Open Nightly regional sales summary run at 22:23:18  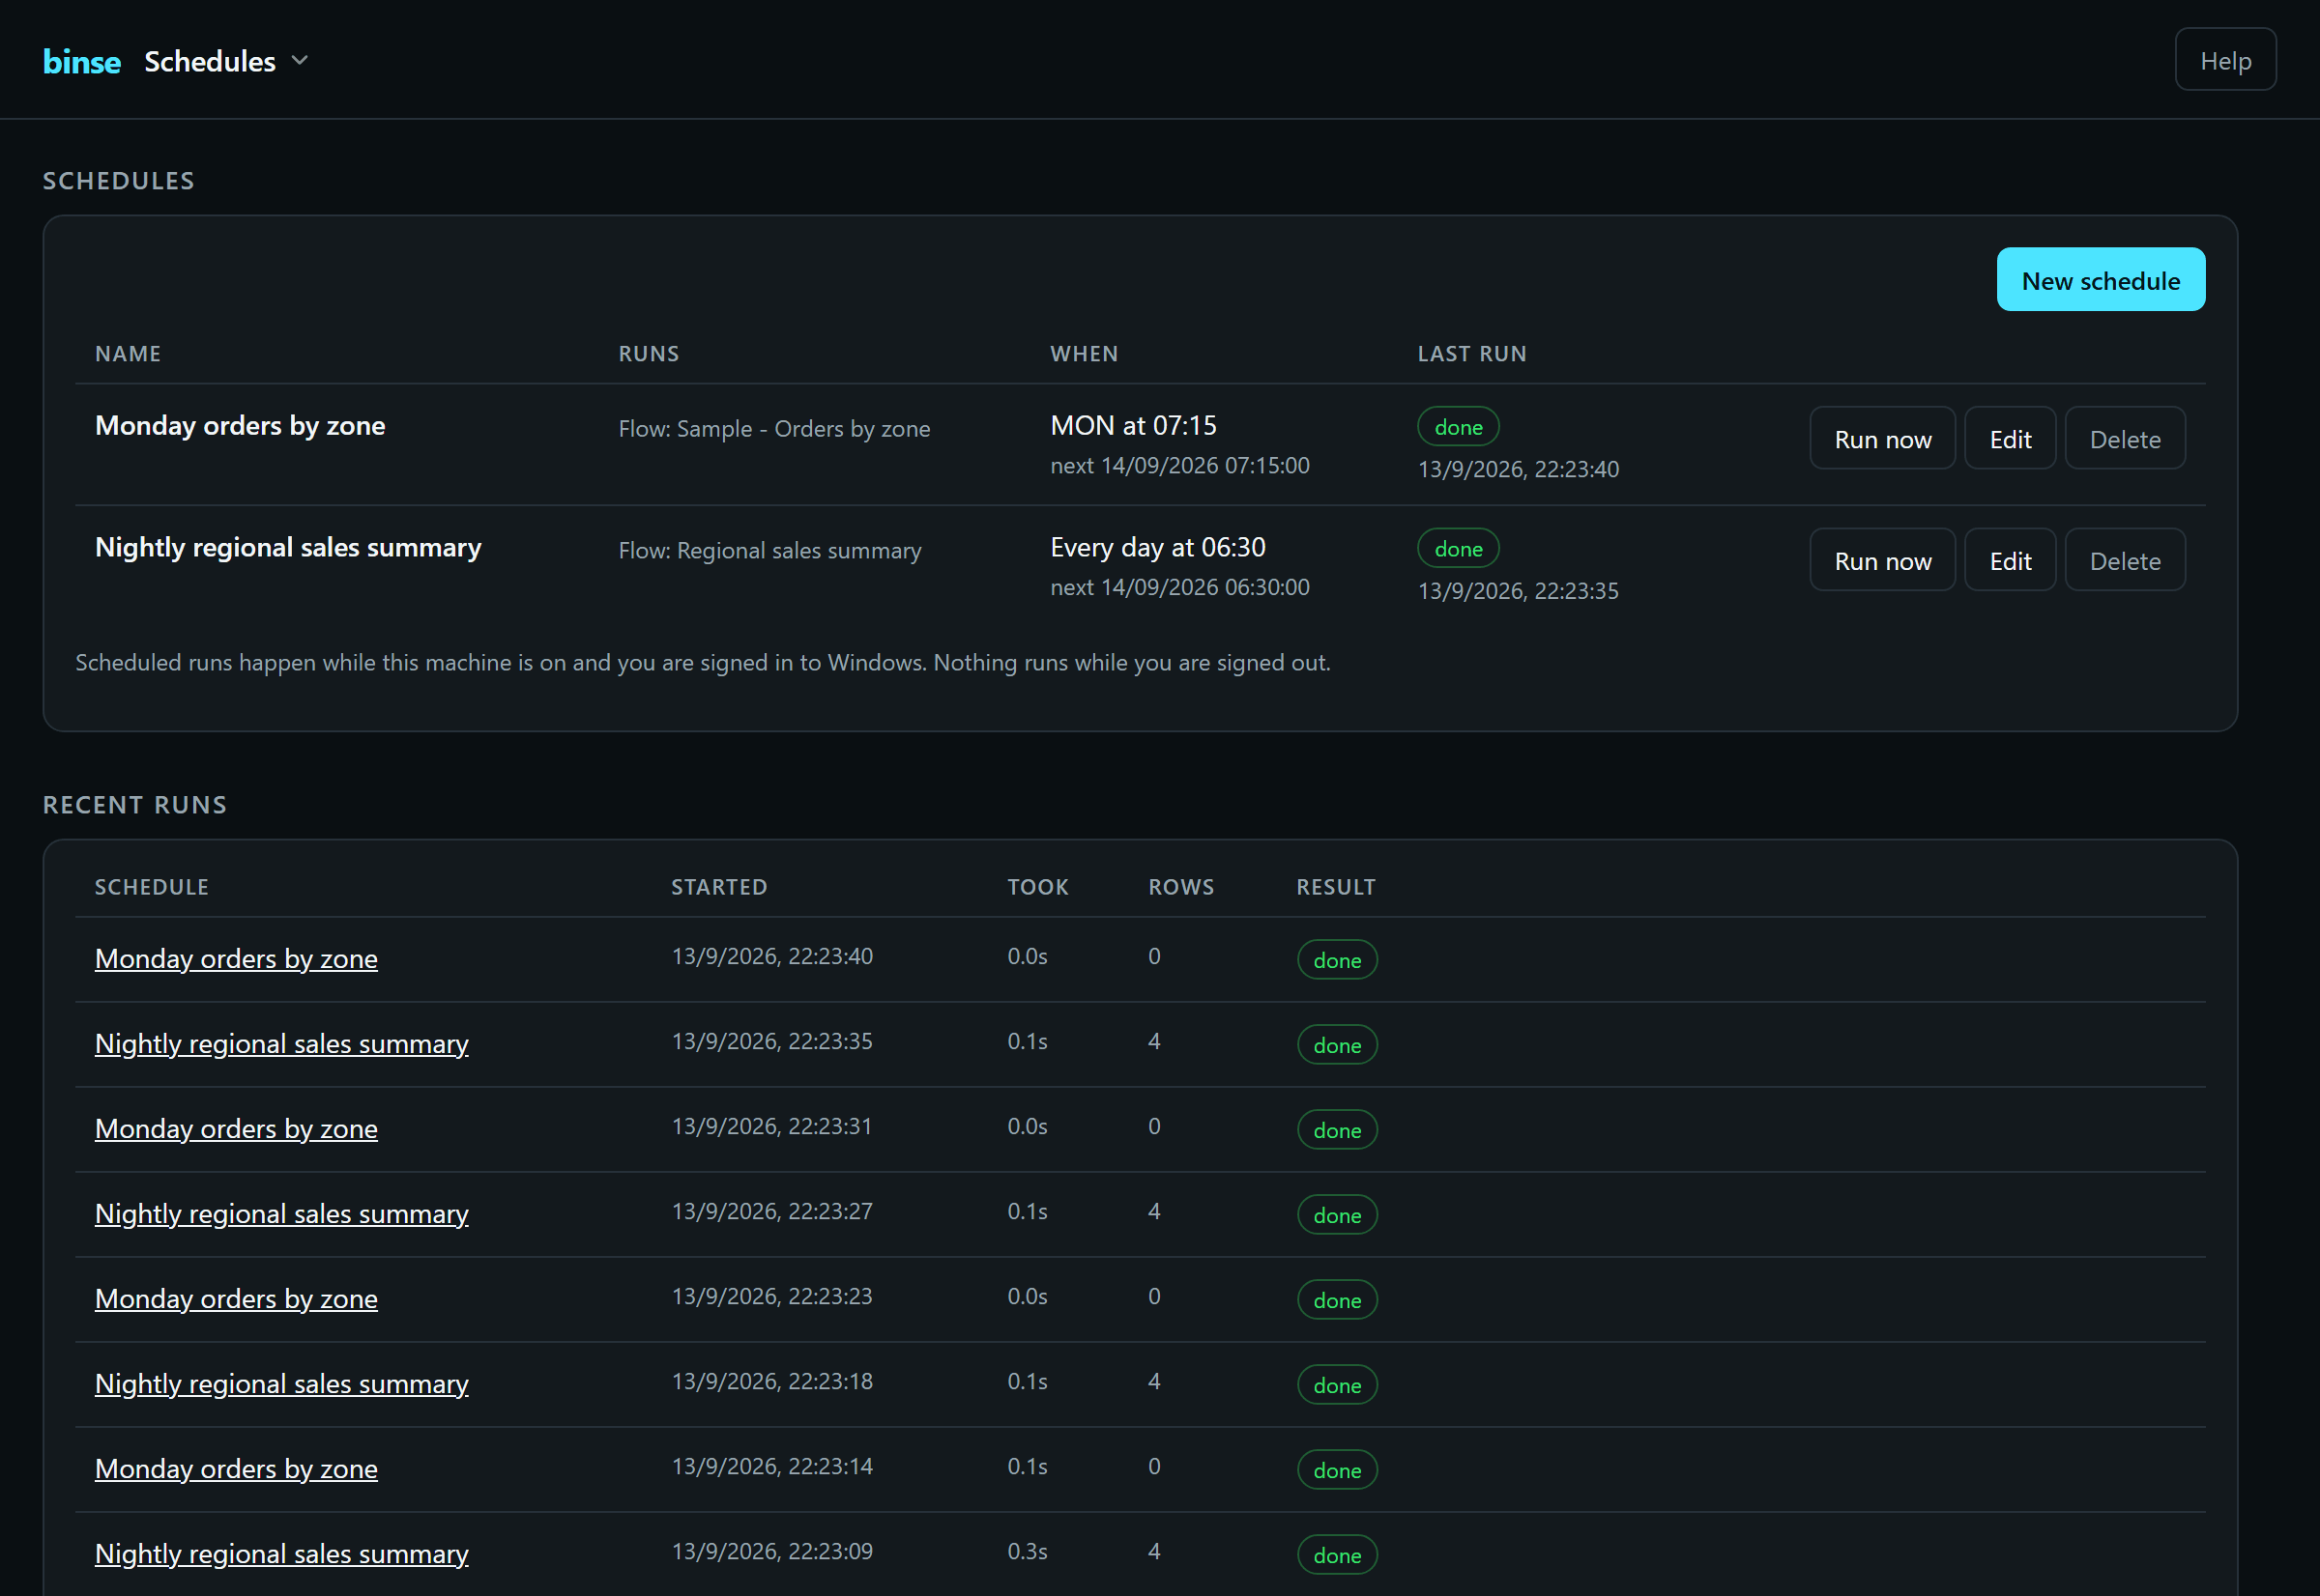pyautogui.click(x=281, y=1383)
